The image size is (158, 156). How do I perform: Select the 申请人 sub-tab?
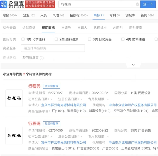pos(82,28)
